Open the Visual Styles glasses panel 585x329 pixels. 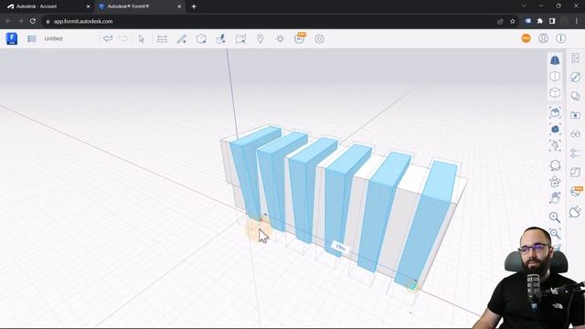tap(575, 134)
